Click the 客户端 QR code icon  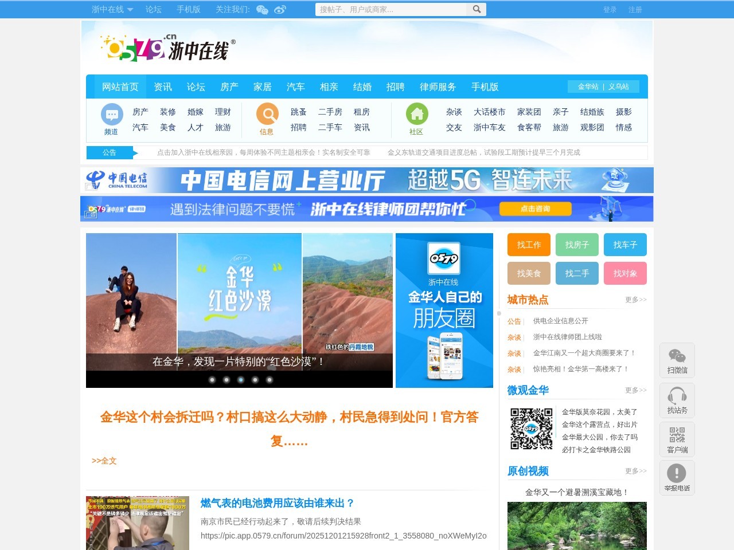(677, 438)
